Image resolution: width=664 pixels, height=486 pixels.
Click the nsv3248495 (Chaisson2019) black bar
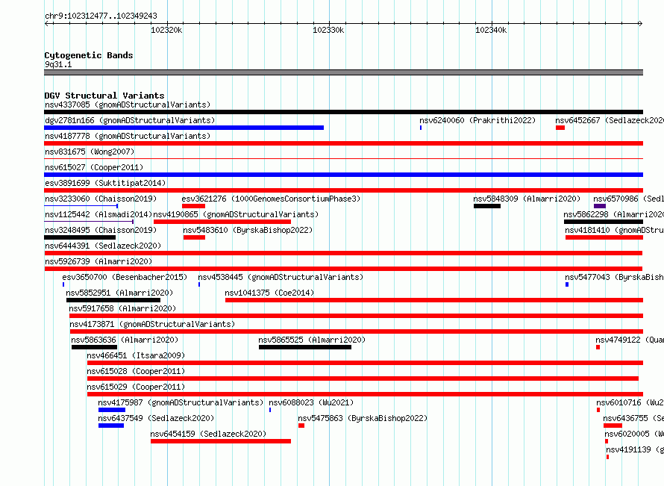point(80,237)
